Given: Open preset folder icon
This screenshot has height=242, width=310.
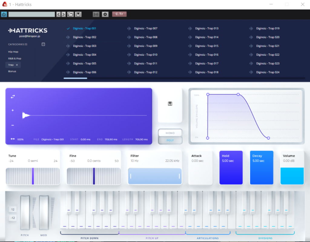Looking at the screenshot, I should point(70,14).
